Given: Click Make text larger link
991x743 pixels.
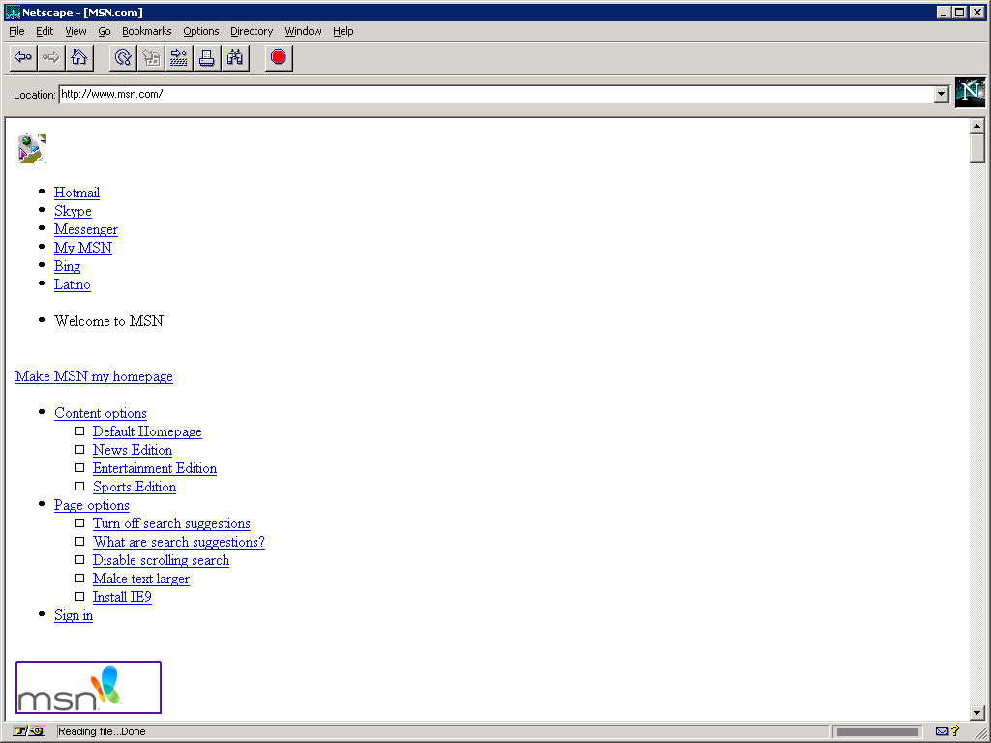Looking at the screenshot, I should (141, 579).
